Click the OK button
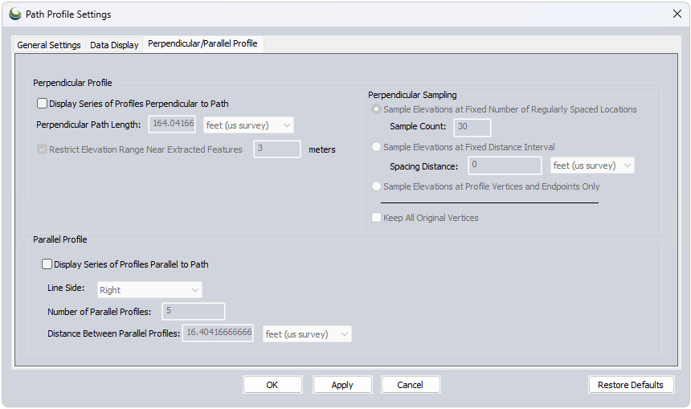 272,385
